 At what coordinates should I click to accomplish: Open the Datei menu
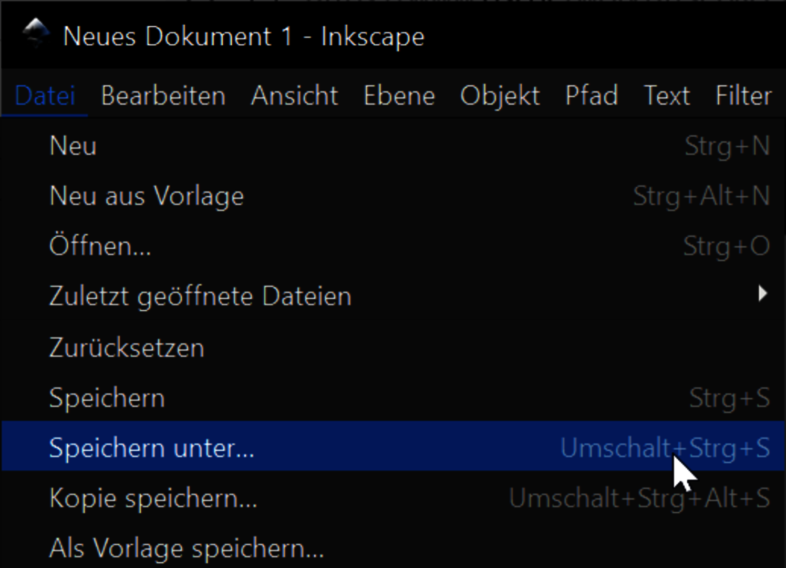(45, 96)
